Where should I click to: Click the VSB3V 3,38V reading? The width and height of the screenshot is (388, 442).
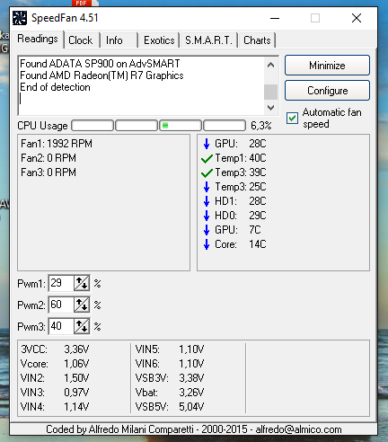[170, 378]
